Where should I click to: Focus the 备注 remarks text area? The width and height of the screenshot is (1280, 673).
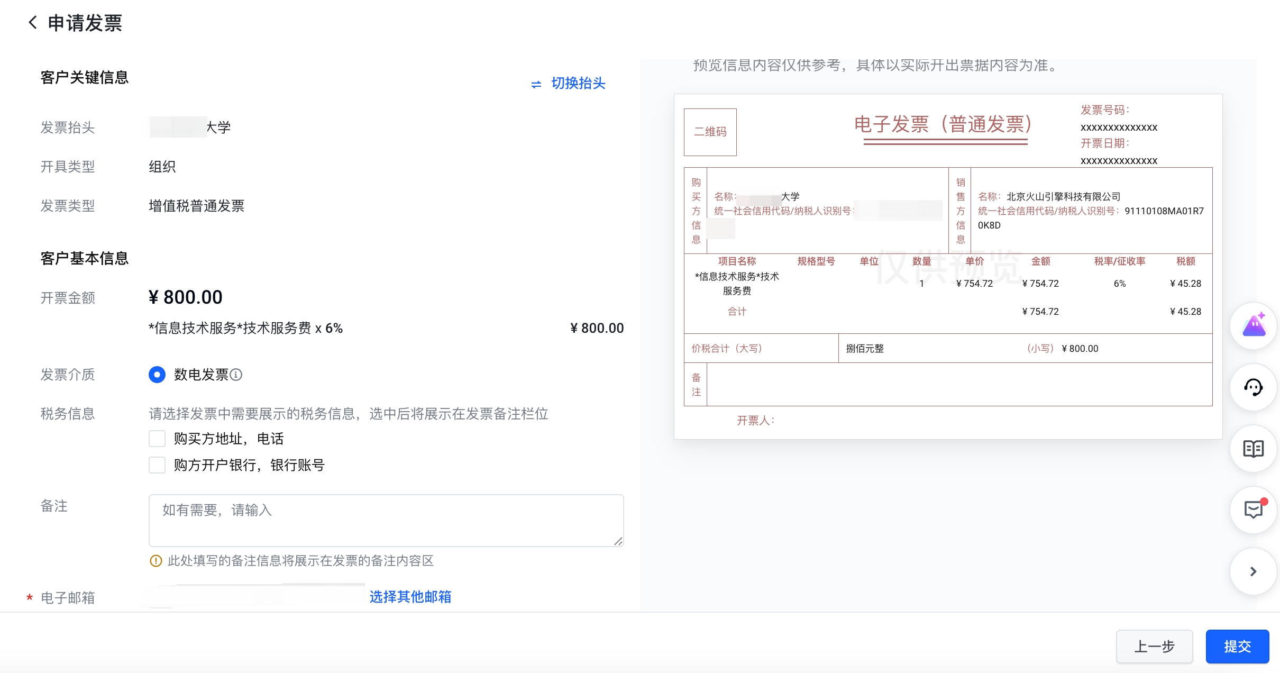point(386,521)
